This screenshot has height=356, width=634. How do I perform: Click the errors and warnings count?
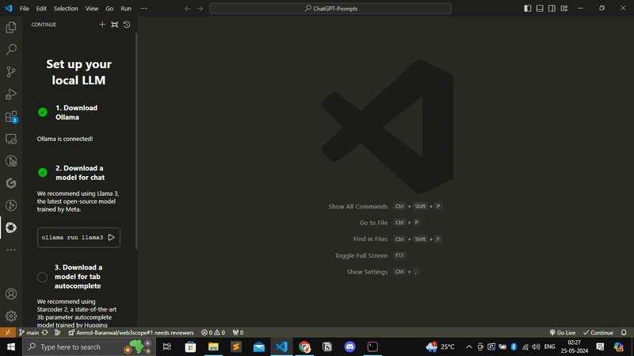[x=213, y=332]
